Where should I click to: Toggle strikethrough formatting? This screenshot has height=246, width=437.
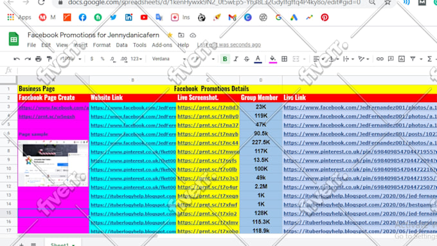(x=247, y=59)
